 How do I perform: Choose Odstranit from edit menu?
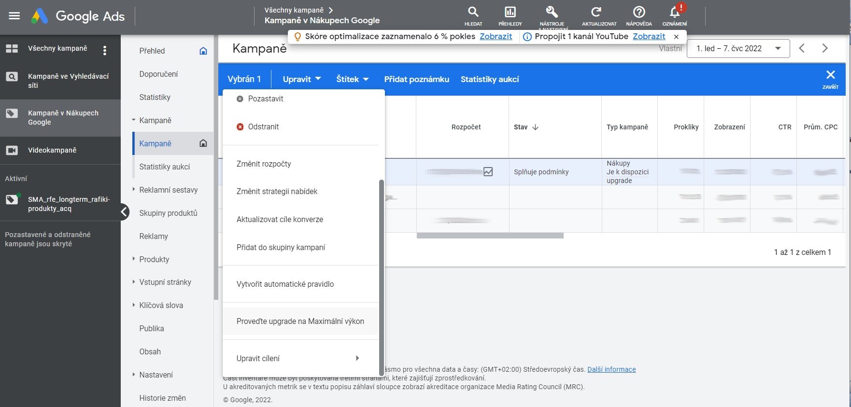tap(300, 126)
